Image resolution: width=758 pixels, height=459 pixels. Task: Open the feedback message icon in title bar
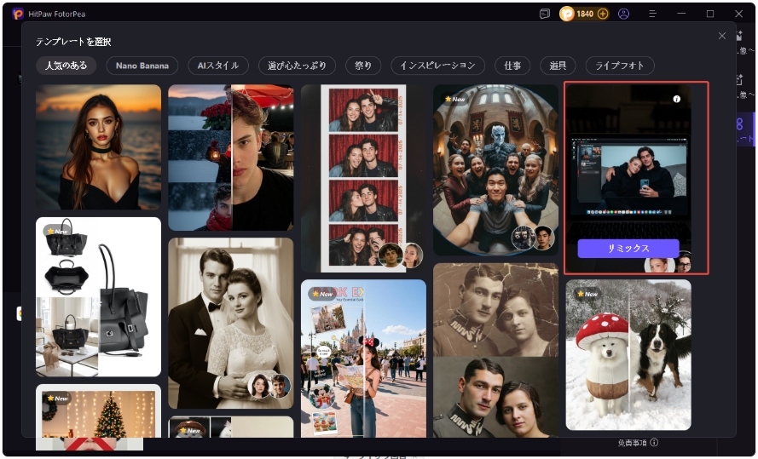(545, 14)
